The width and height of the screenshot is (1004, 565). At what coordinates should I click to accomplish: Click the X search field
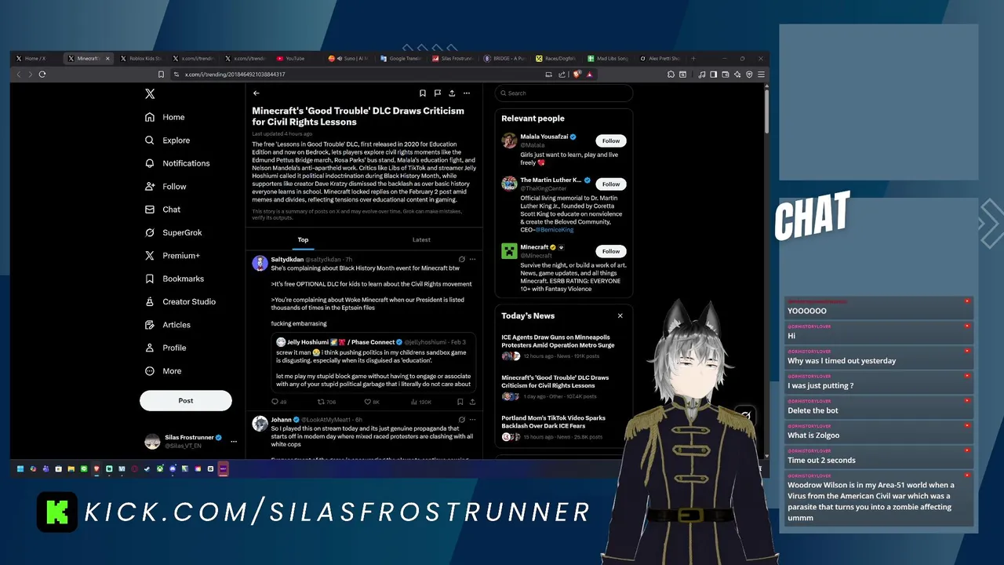(x=563, y=93)
